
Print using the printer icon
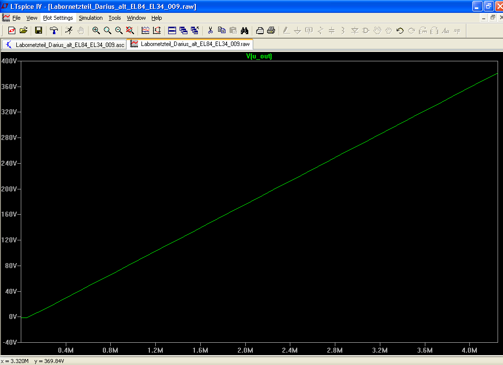(x=271, y=31)
